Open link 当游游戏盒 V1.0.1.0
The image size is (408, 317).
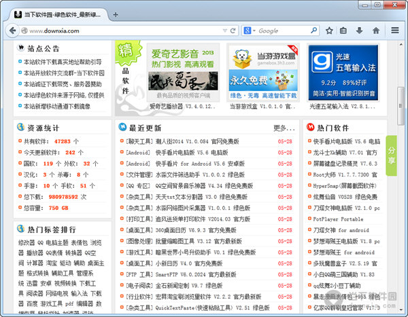(x=262, y=107)
